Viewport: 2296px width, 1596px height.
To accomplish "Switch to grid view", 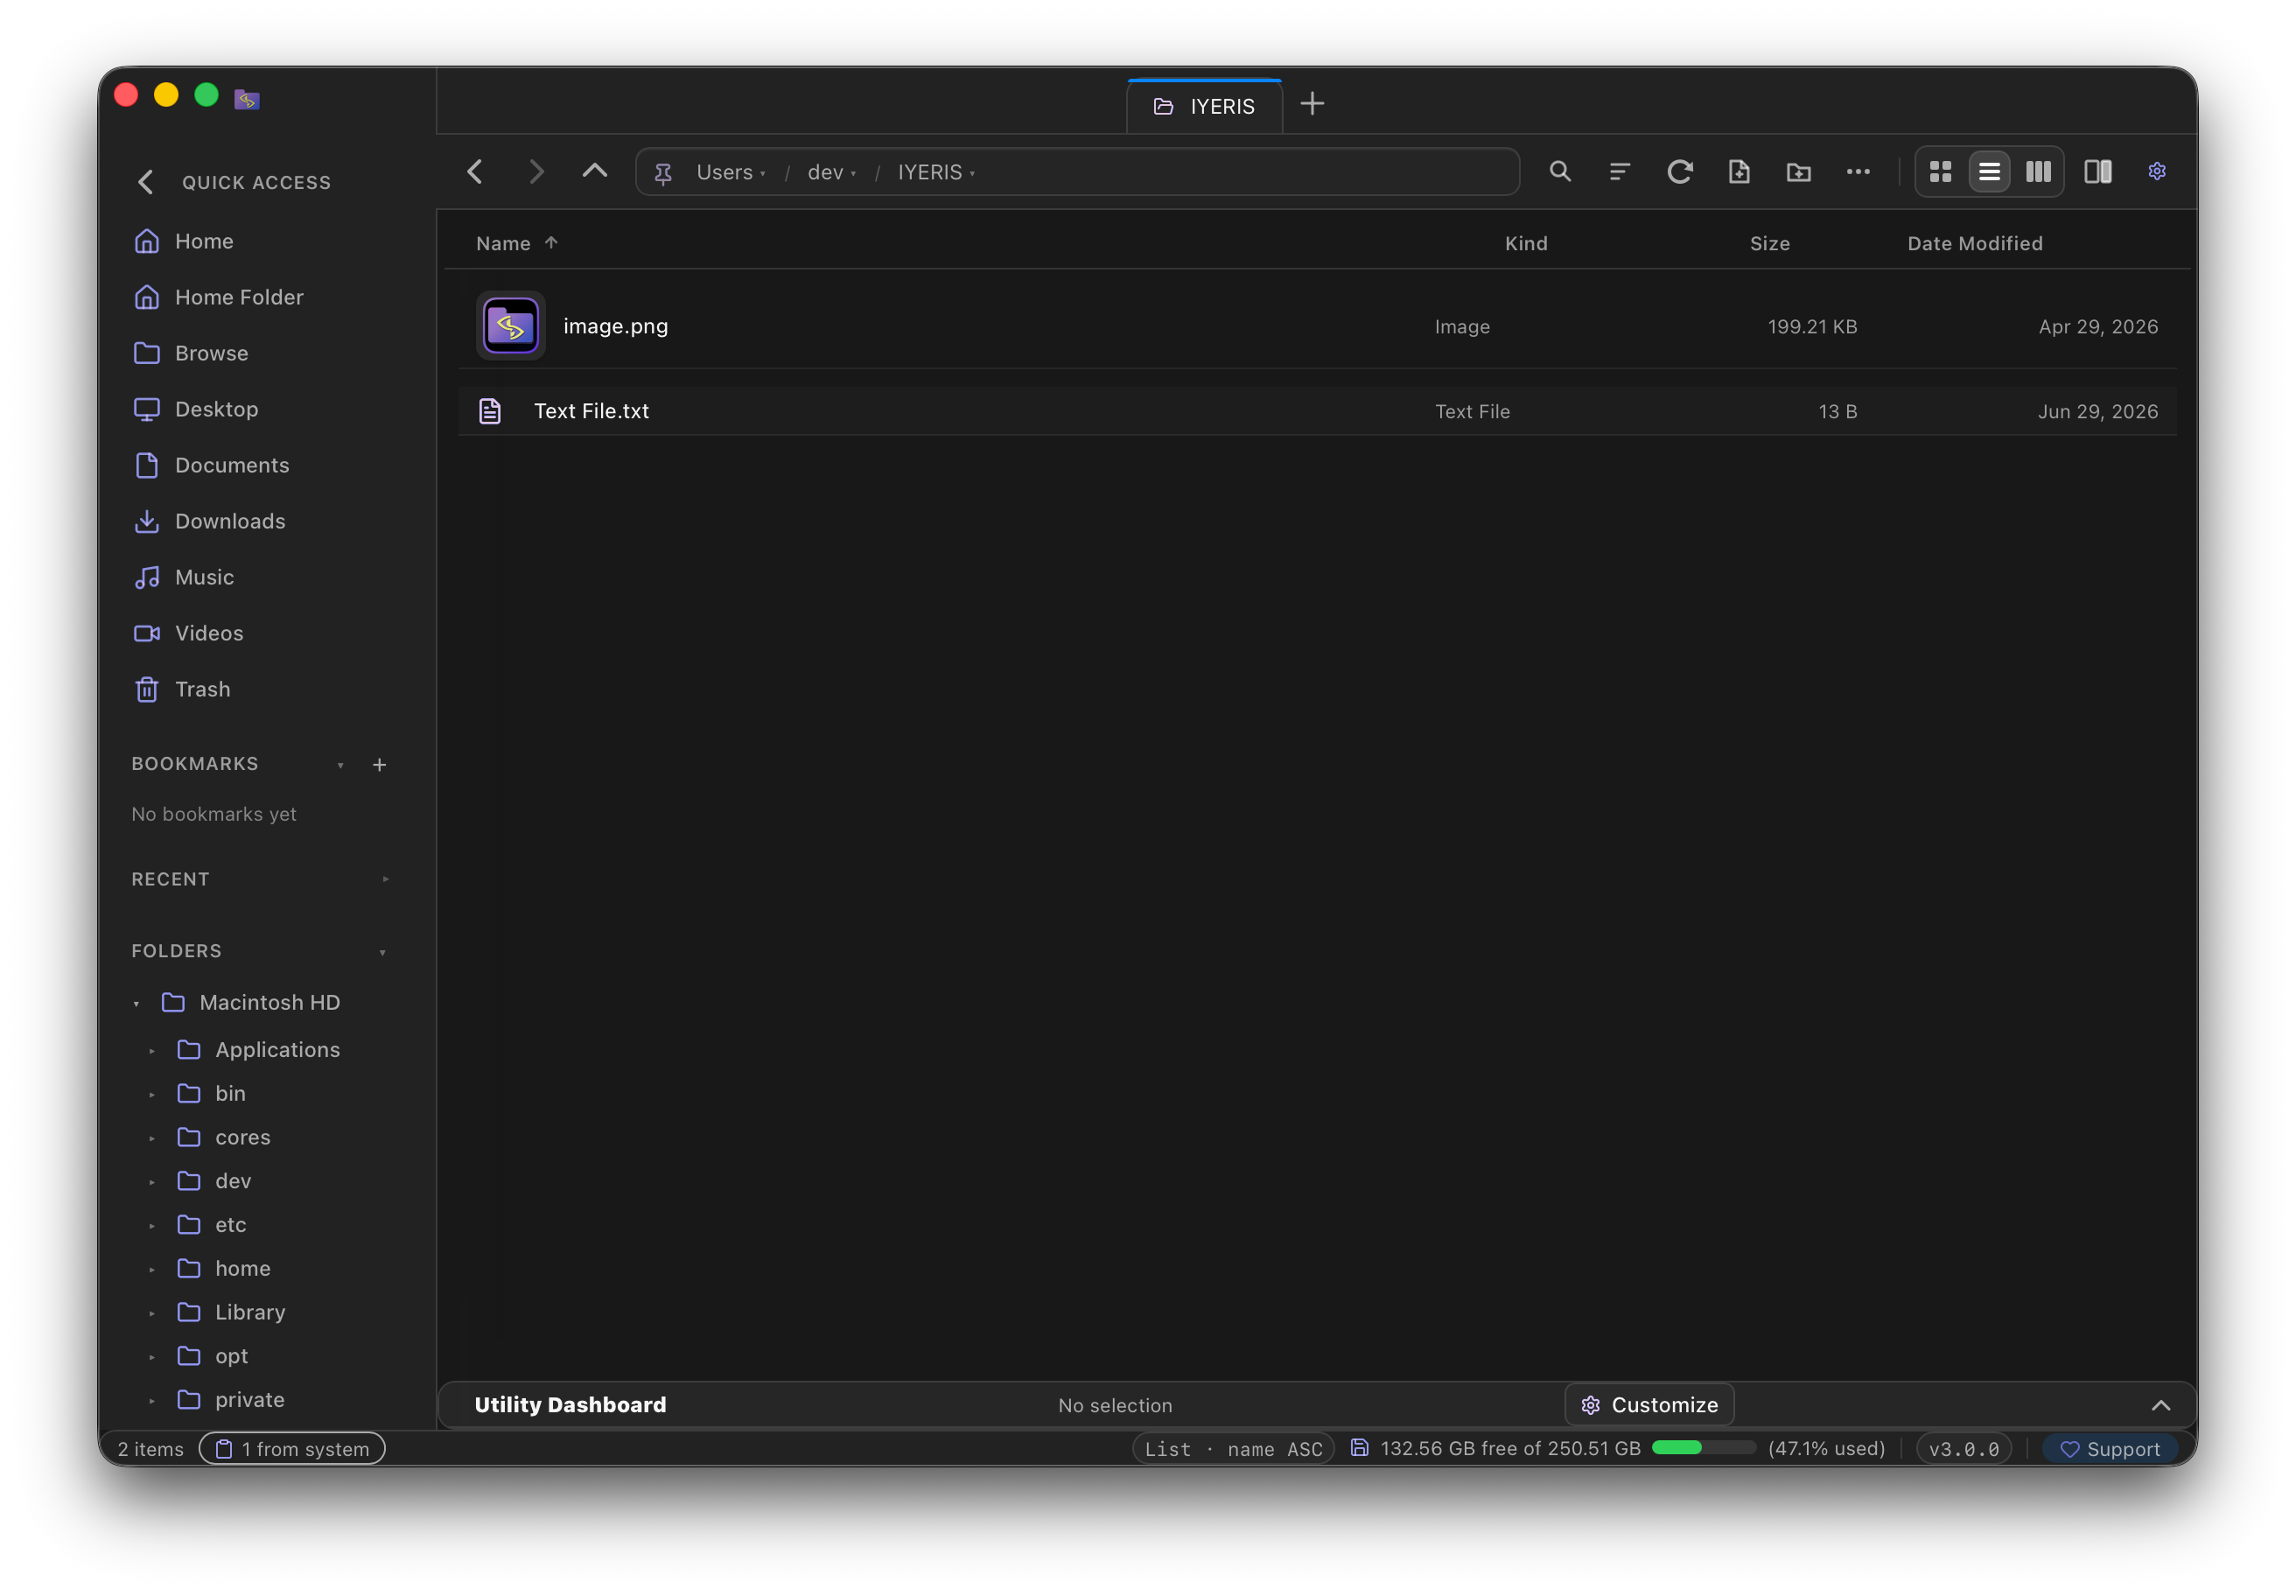I will (x=1940, y=172).
